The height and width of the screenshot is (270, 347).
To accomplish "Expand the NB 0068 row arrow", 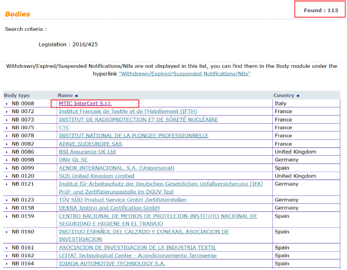I will (7, 104).
